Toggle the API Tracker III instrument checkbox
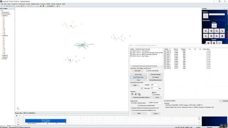Image resolution: width=228 pixels, height=128 pixels. point(131,51)
